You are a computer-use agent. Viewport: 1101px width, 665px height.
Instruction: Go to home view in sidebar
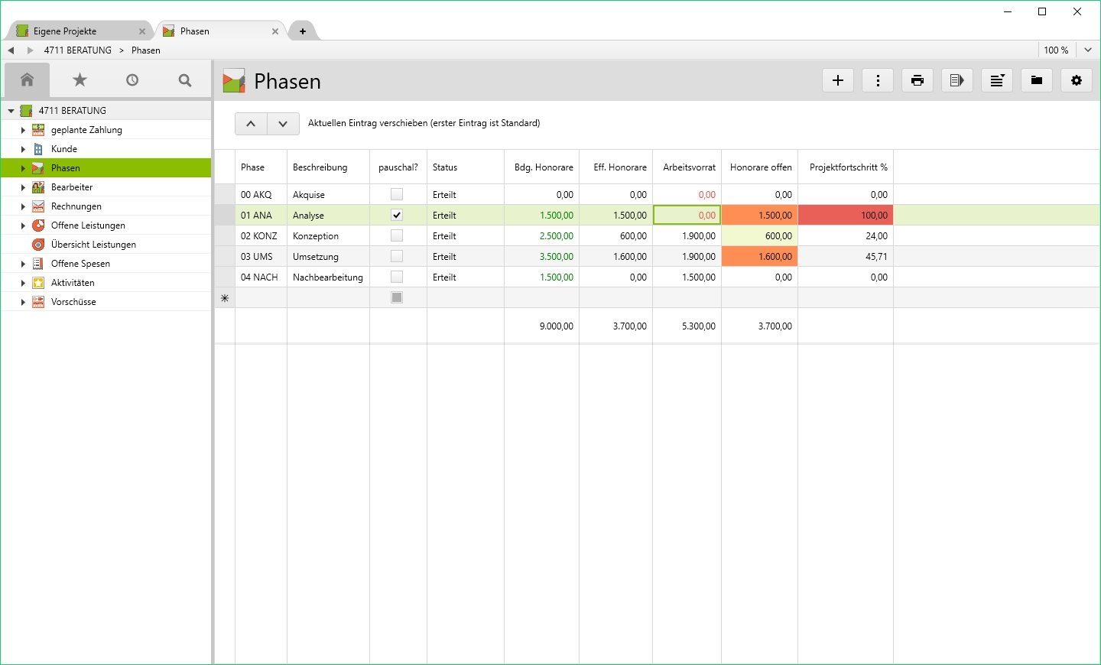tap(28, 80)
